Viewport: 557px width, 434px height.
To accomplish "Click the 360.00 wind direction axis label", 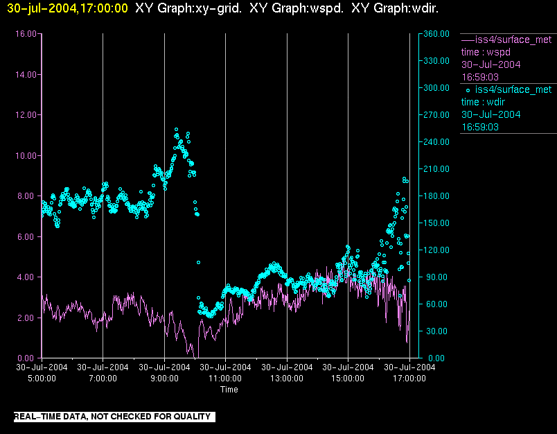I will click(x=436, y=34).
